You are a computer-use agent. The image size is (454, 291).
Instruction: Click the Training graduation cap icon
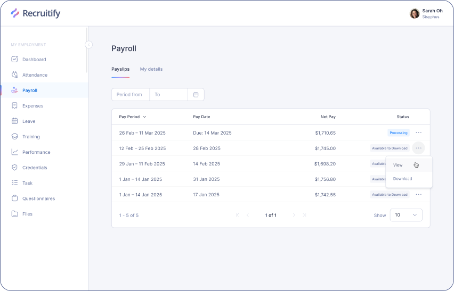[x=14, y=136]
